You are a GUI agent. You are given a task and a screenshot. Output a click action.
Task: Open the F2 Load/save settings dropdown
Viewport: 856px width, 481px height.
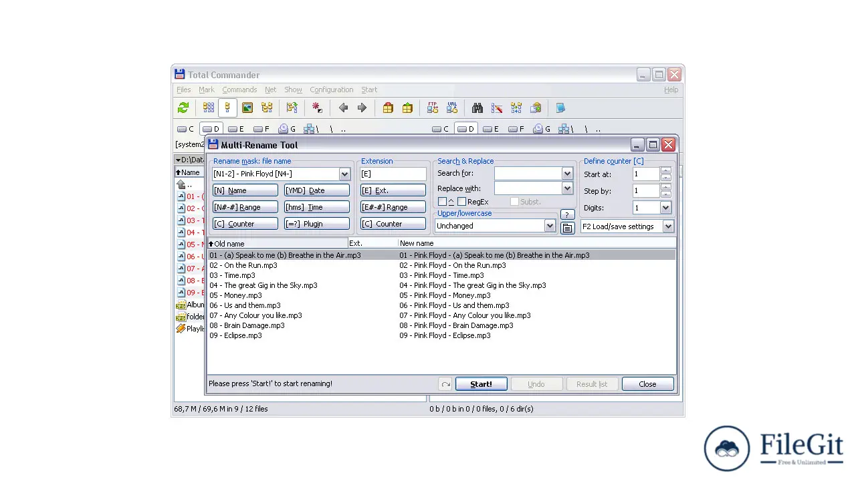668,226
